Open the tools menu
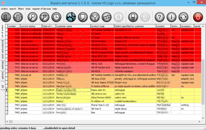The image size is (206, 130). point(28,9)
